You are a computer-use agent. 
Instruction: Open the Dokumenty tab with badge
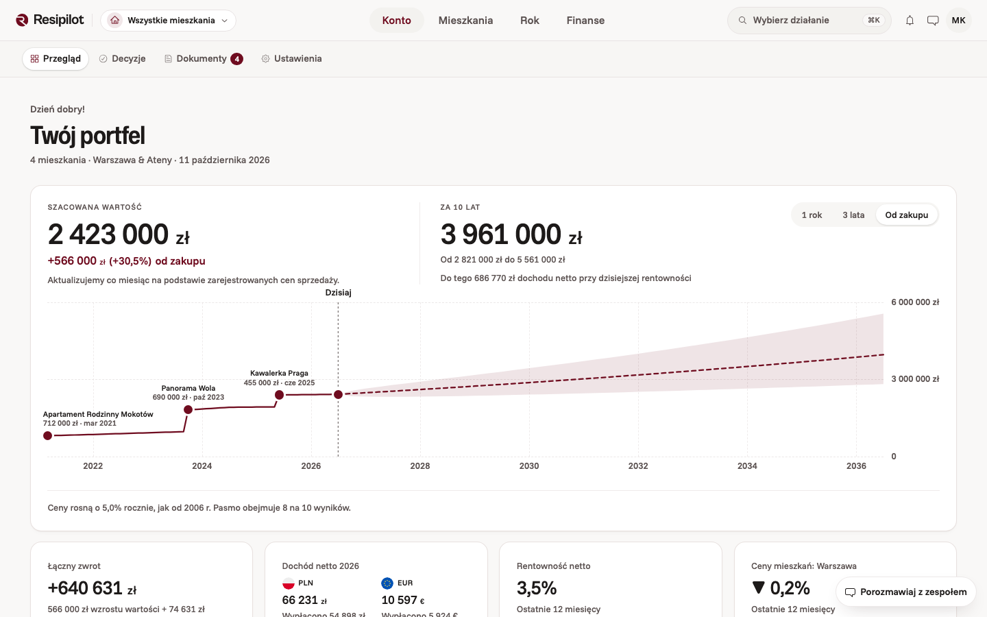click(204, 59)
